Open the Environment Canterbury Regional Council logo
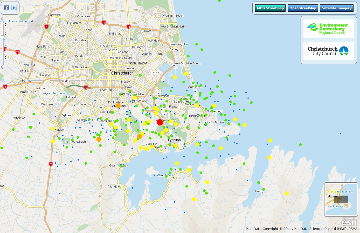This screenshot has height=233, width=360. [x=329, y=29]
